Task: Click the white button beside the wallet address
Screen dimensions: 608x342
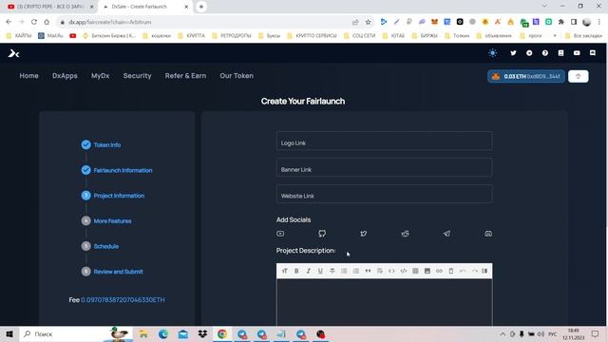Action: coord(579,76)
